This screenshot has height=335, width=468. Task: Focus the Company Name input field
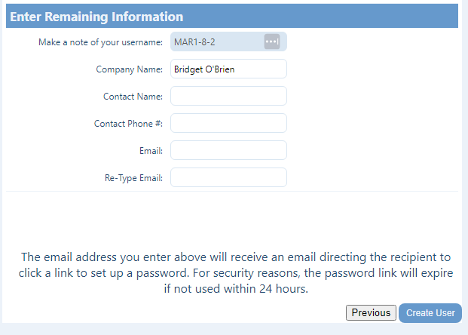point(228,69)
